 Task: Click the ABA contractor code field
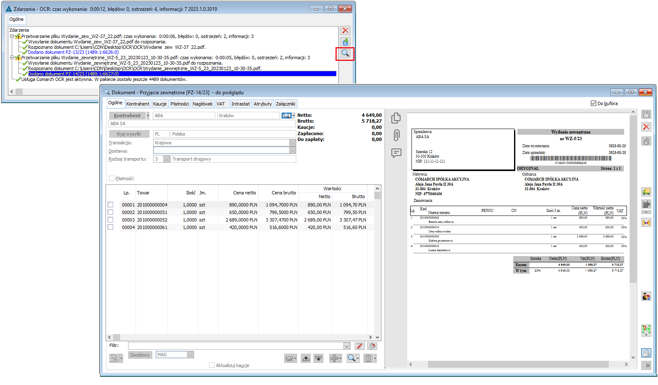click(x=184, y=116)
